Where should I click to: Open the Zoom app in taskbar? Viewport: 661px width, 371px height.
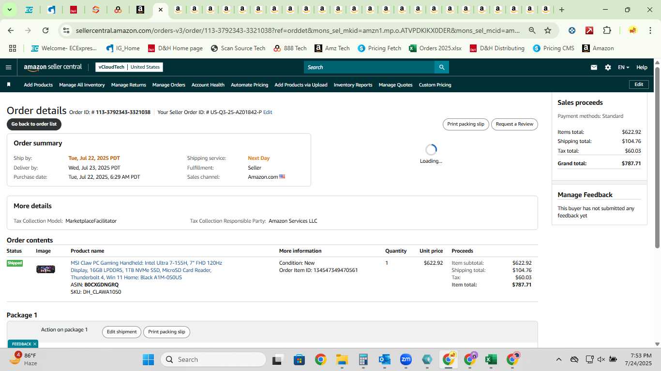point(406,359)
